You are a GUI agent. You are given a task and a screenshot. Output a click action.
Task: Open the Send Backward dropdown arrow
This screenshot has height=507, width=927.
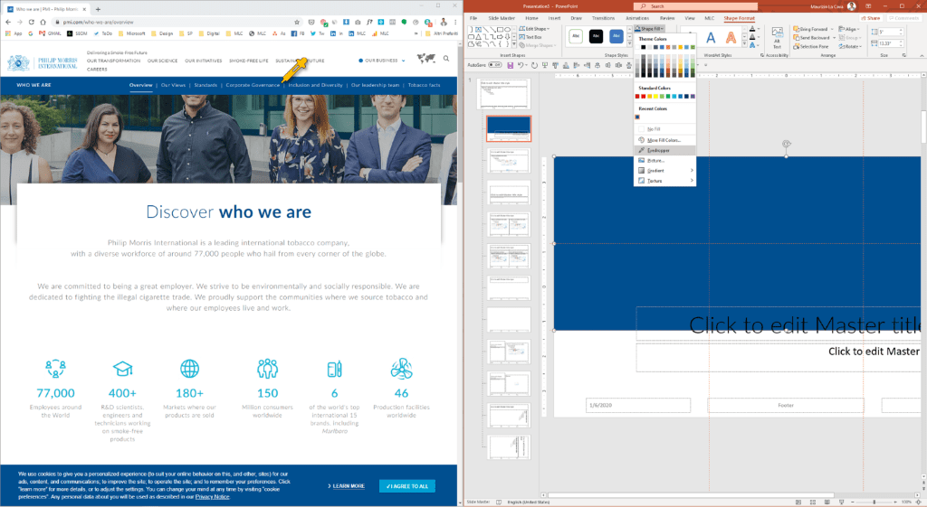click(x=834, y=38)
